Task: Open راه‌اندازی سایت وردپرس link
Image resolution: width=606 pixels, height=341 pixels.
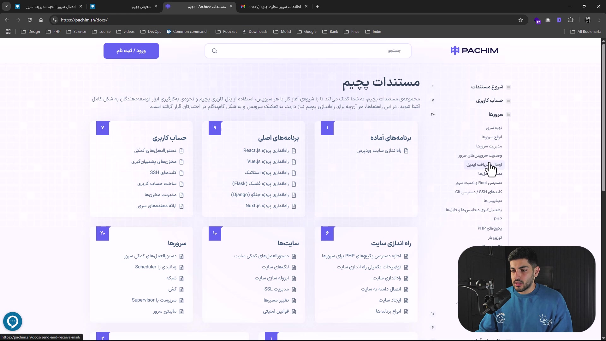Action: (x=379, y=151)
